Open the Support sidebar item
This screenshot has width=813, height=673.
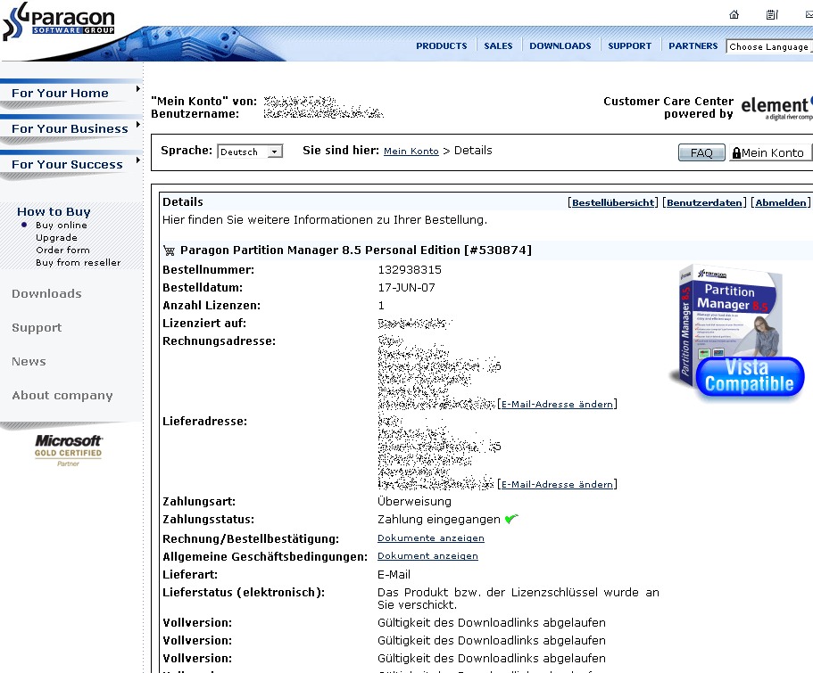tap(37, 328)
